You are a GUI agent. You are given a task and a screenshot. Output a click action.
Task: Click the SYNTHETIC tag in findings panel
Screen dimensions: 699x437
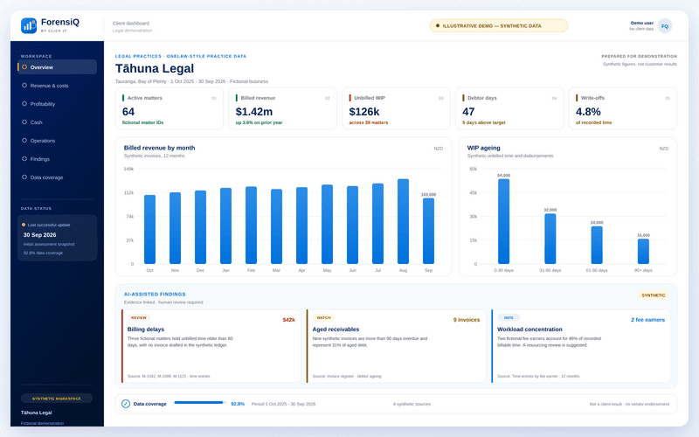(653, 295)
